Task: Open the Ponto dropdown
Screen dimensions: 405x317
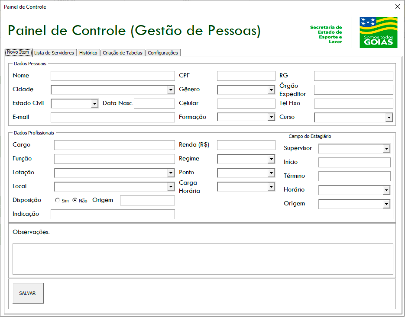Action: [x=271, y=173]
